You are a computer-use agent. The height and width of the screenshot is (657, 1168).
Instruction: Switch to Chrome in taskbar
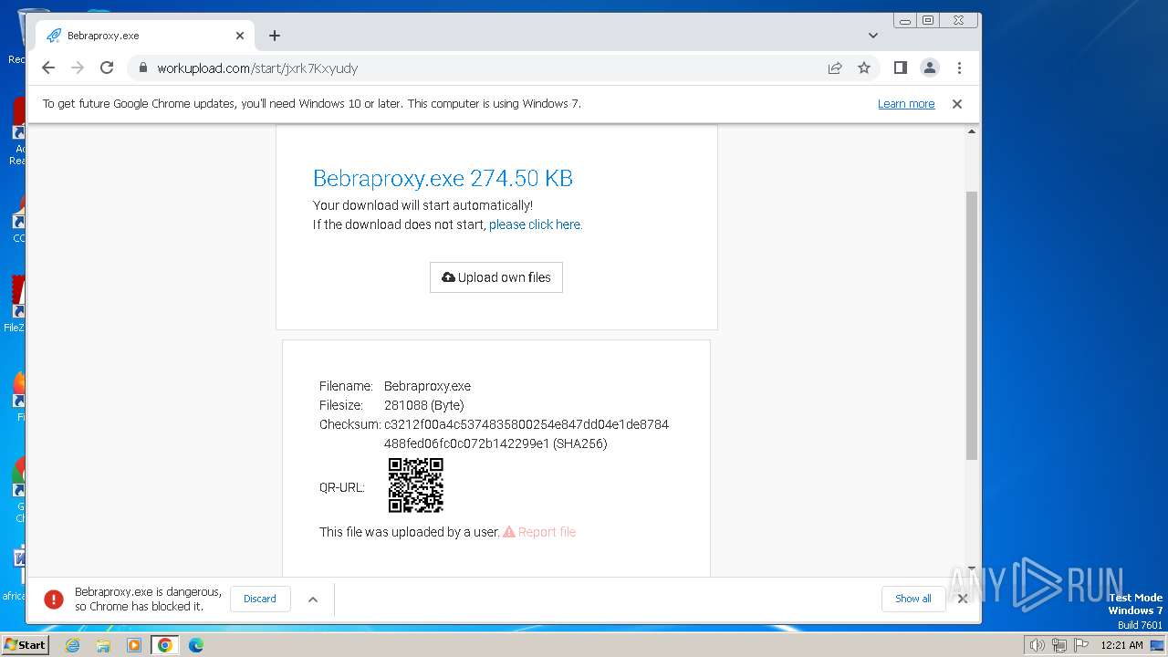[165, 645]
